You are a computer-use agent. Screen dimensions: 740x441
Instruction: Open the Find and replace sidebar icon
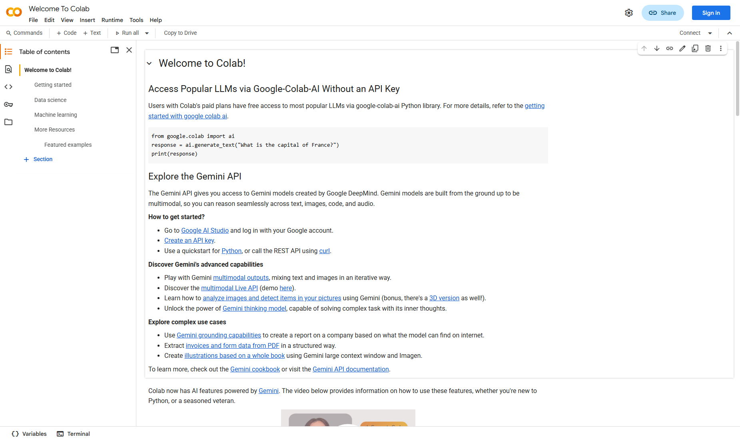click(x=8, y=69)
